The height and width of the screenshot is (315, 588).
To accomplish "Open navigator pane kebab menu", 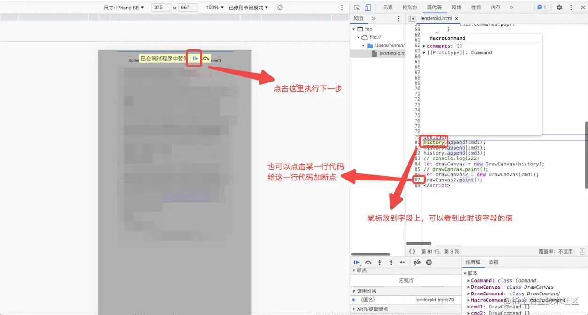I will click(399, 19).
